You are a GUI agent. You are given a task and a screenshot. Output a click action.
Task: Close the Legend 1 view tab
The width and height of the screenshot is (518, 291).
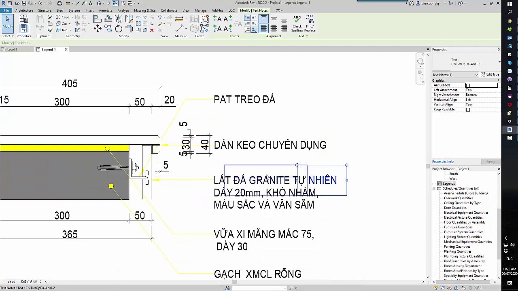66,49
